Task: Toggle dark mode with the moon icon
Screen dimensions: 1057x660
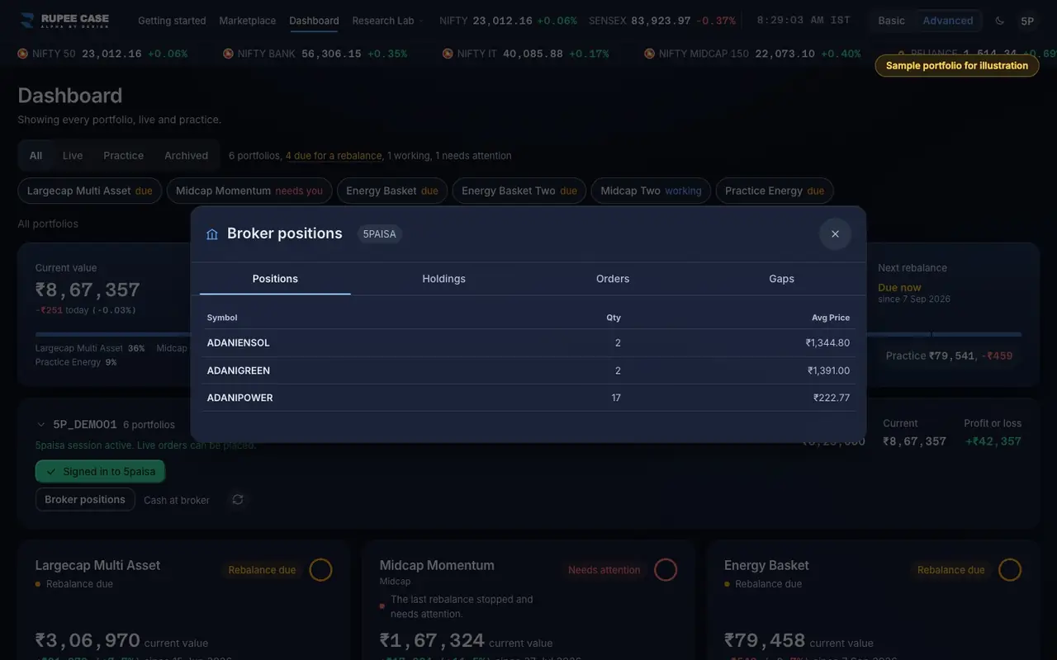Action: (1000, 21)
